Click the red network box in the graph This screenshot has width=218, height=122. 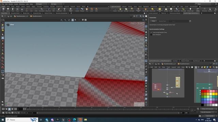tap(157, 87)
